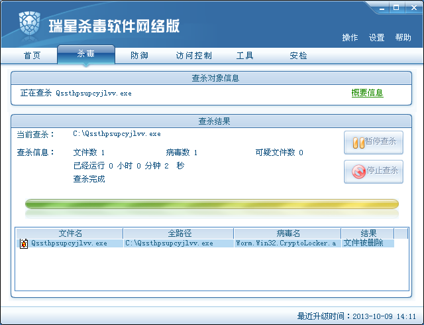Viewport: 424px width, 325px height.
Task: Switch to the 防御 tab
Action: click(139, 56)
